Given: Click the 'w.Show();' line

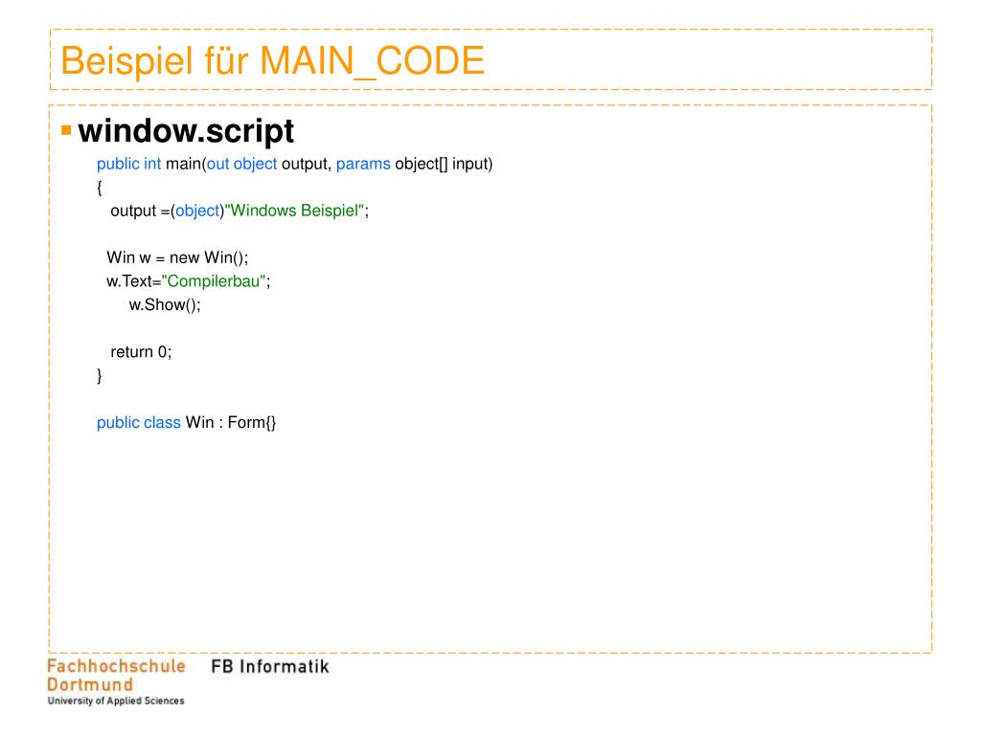Looking at the screenshot, I should [x=165, y=305].
